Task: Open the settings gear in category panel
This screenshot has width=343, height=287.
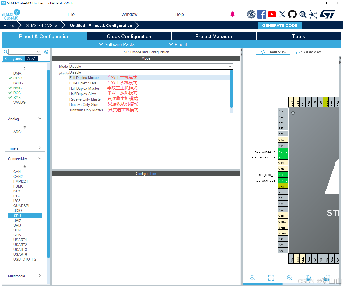Action: pos(46,52)
